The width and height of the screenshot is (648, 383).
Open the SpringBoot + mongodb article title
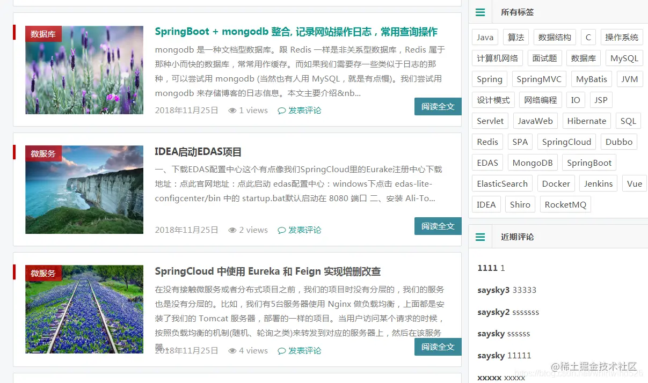click(x=296, y=32)
